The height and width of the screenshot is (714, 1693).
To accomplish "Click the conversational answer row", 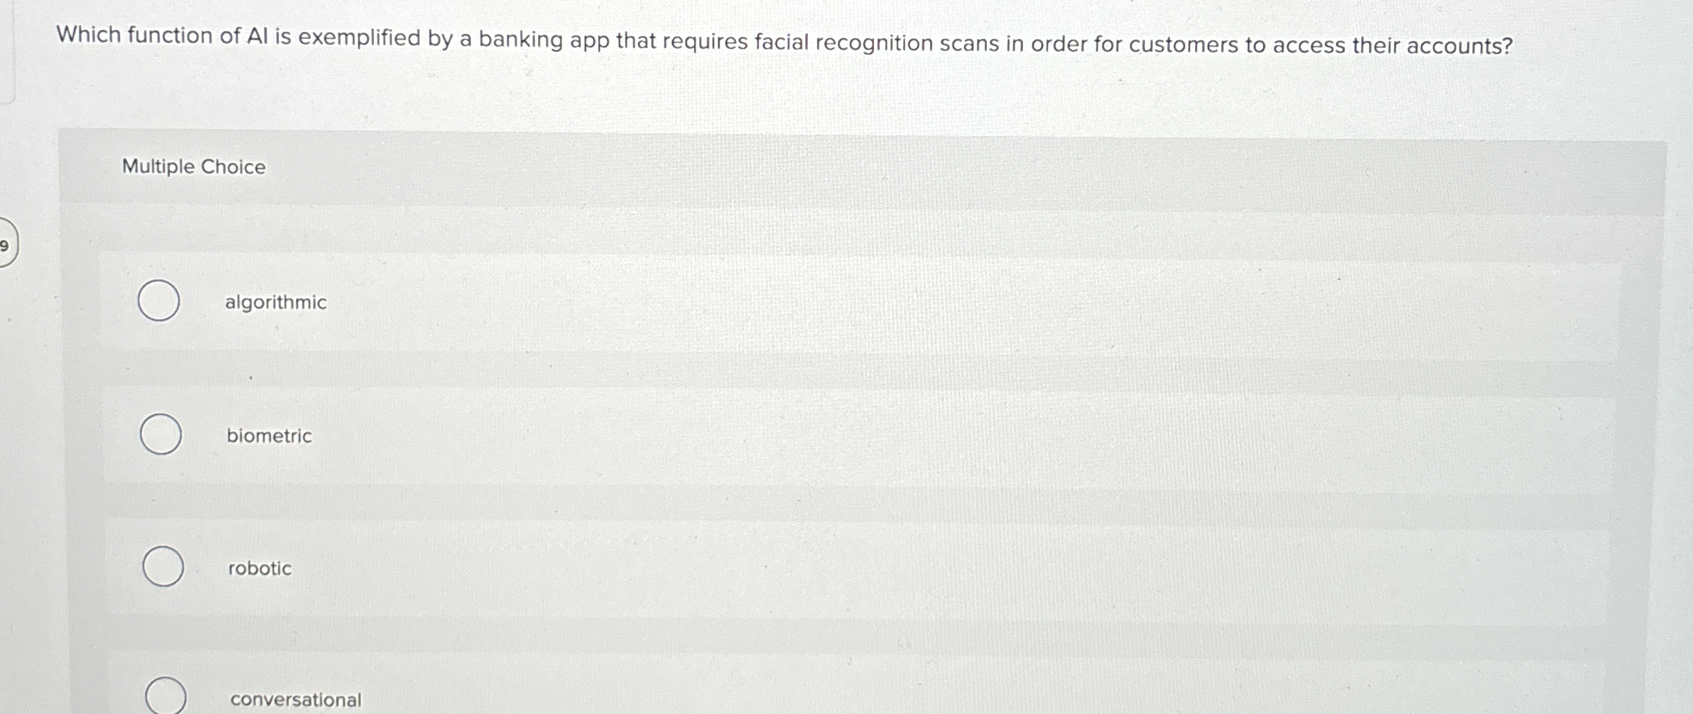I will click(694, 699).
